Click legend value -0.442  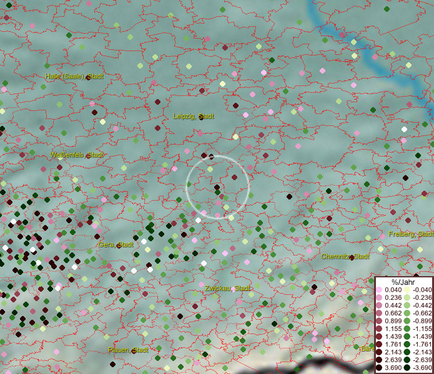click(x=422, y=305)
